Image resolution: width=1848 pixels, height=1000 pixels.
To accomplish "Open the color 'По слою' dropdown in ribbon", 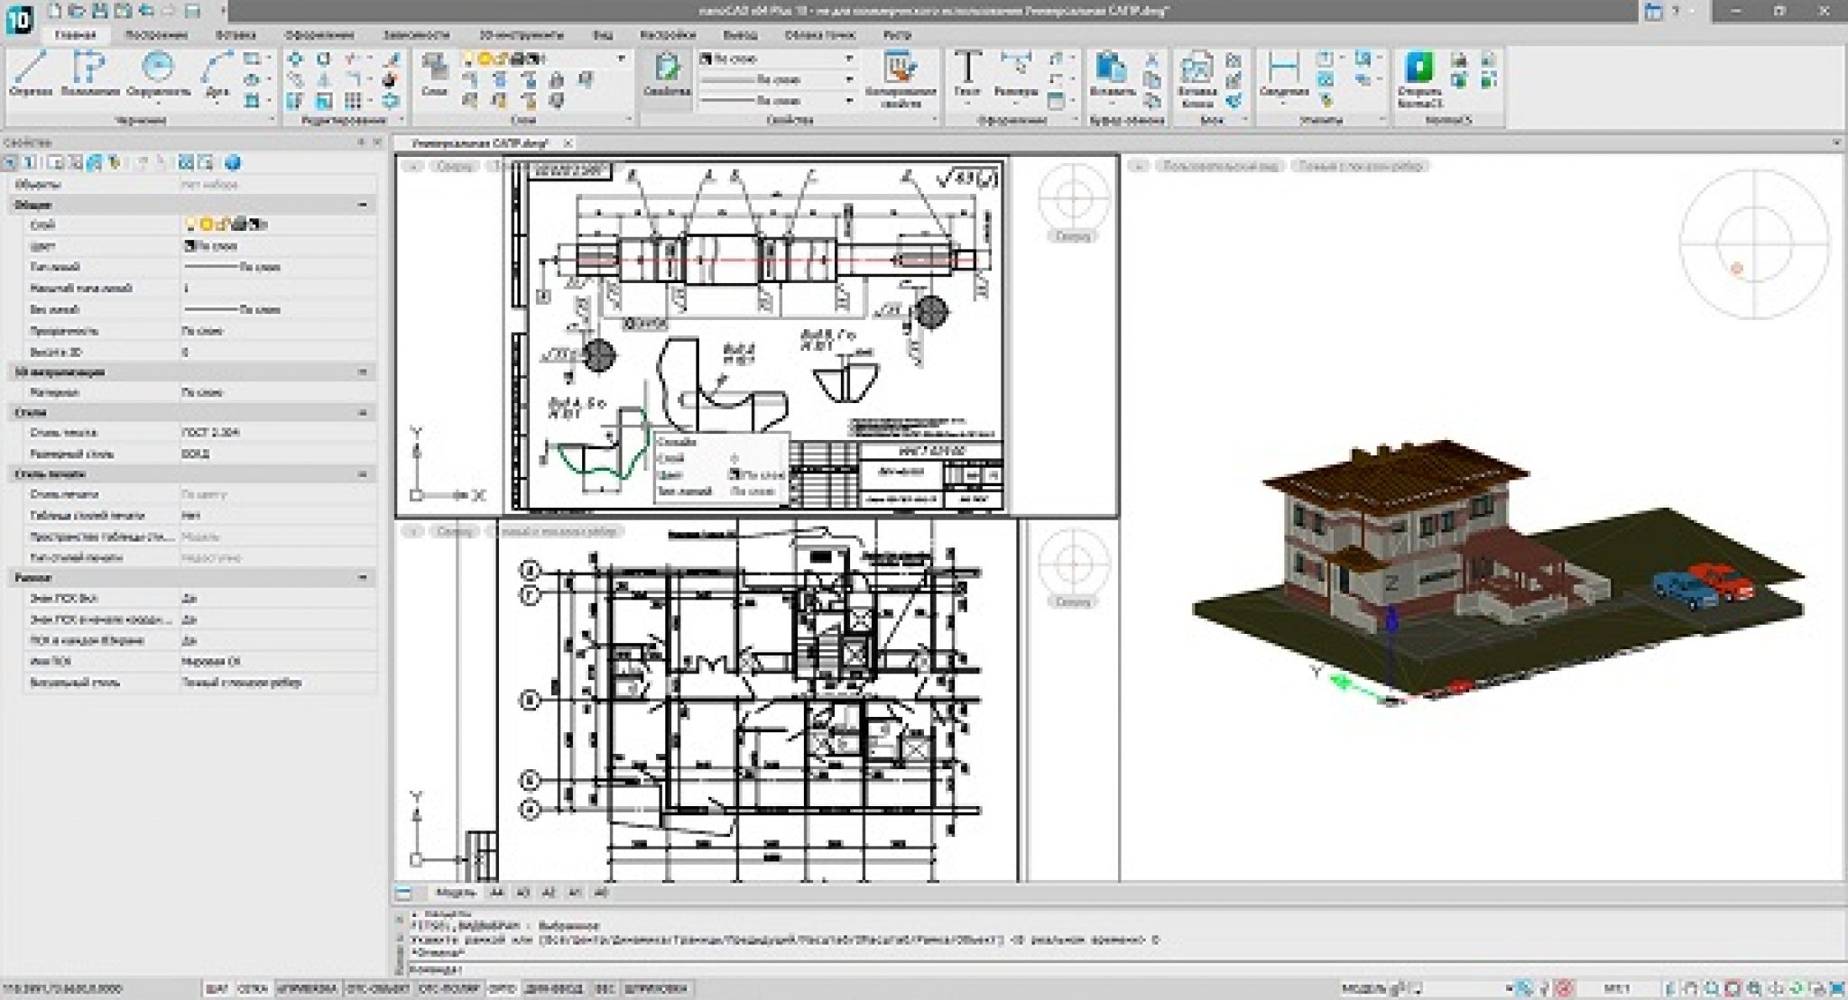I will pos(849,59).
